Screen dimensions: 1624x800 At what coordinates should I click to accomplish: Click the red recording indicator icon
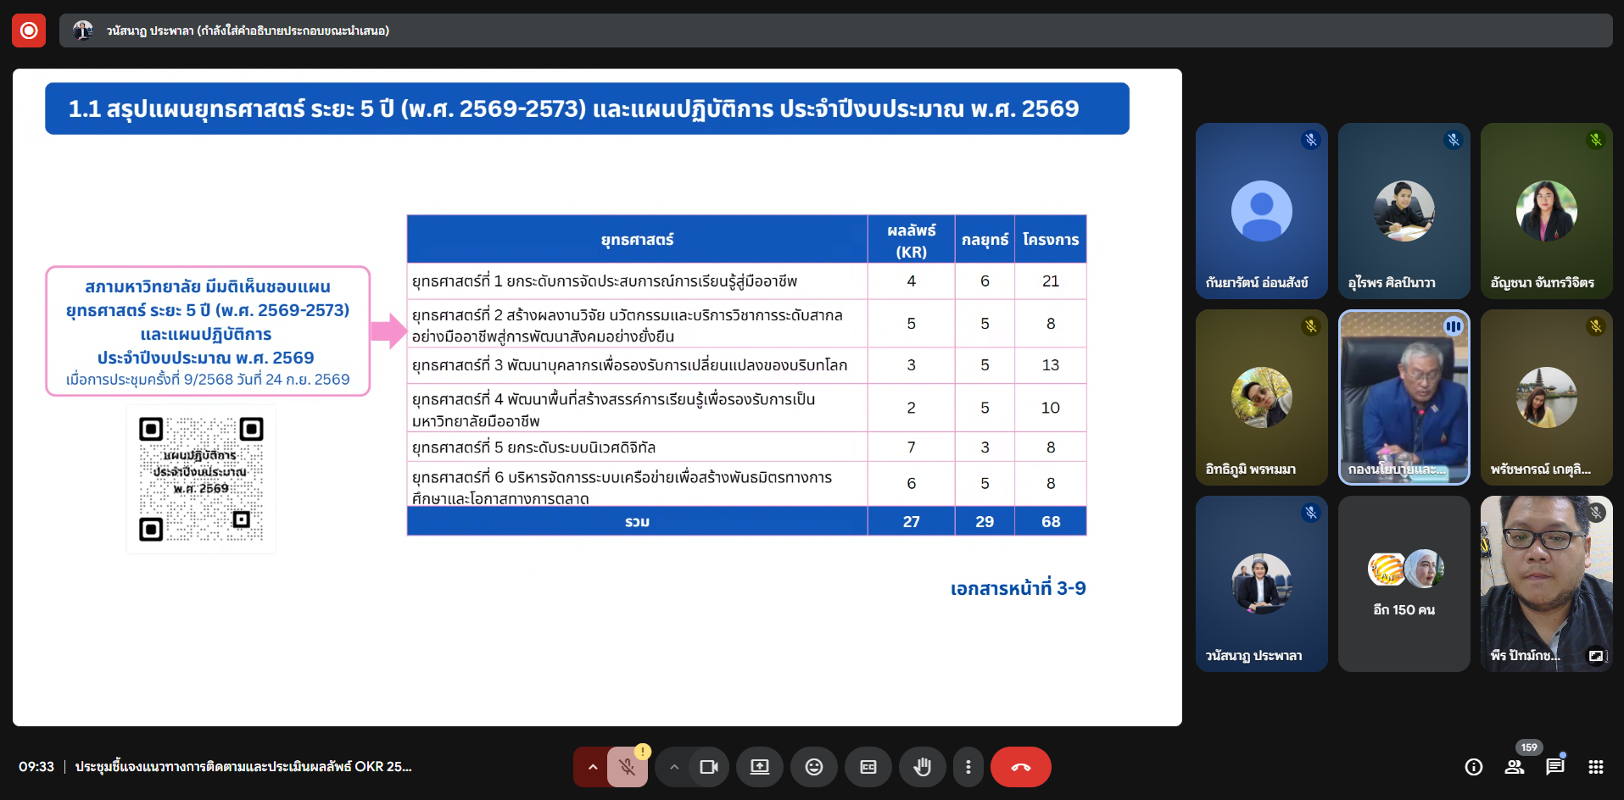tap(29, 31)
